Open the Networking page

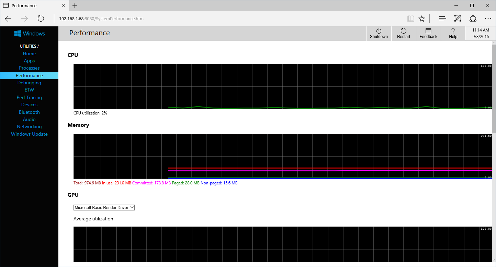tap(29, 126)
